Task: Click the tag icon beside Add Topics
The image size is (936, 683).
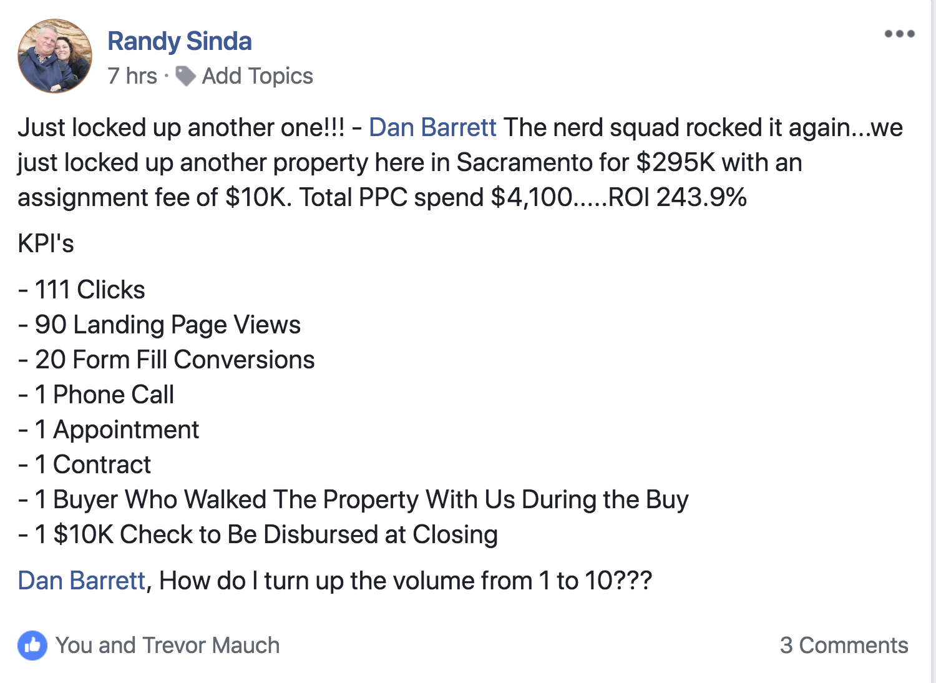Action: click(x=185, y=76)
